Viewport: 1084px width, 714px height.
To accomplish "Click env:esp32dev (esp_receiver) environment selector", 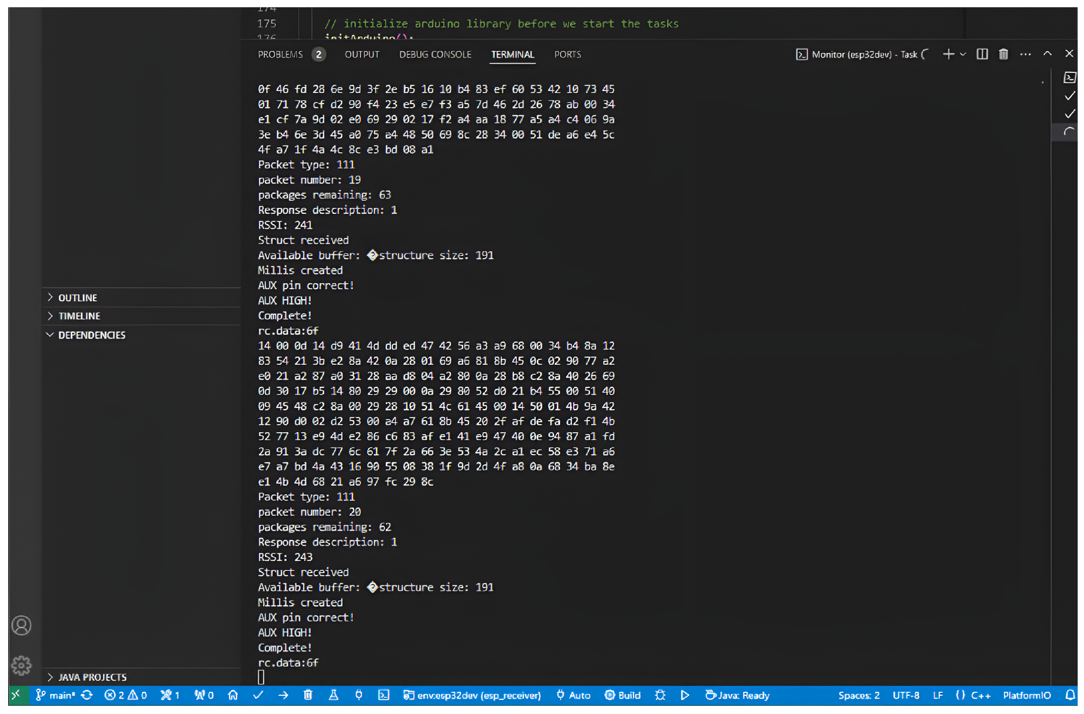I will 472,695.
